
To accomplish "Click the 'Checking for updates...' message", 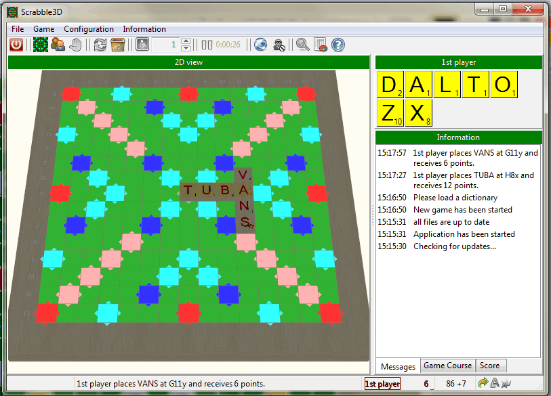I will pos(455,246).
